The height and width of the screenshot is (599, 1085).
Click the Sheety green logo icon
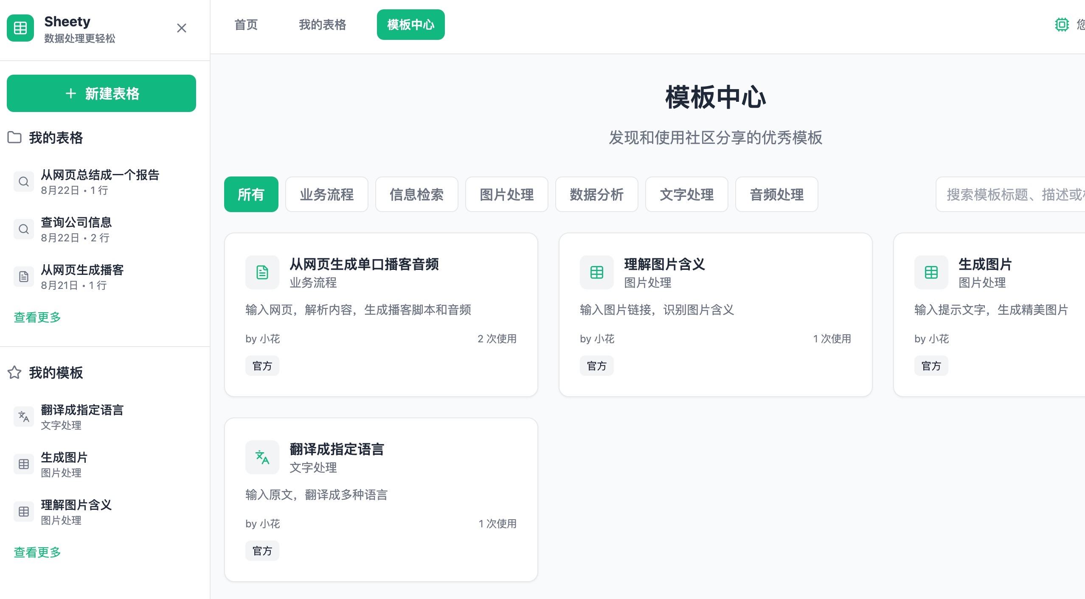[x=20, y=28]
